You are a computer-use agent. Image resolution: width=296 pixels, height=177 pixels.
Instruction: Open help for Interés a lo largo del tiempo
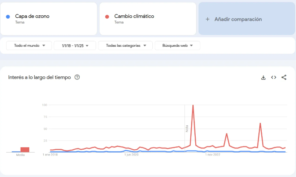pos(77,77)
